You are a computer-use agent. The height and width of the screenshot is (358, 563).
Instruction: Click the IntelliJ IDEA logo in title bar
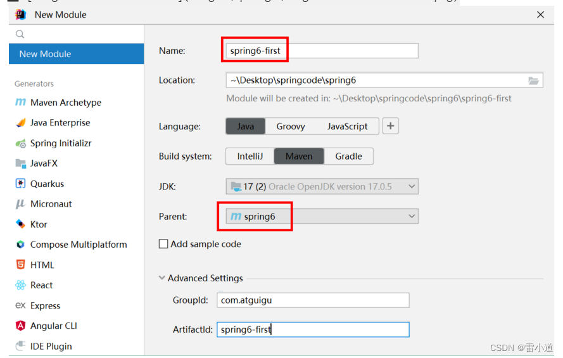point(21,15)
